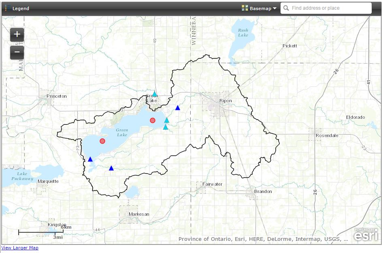Zoom in with the plus button
This screenshot has height=253, width=383.
pos(17,34)
